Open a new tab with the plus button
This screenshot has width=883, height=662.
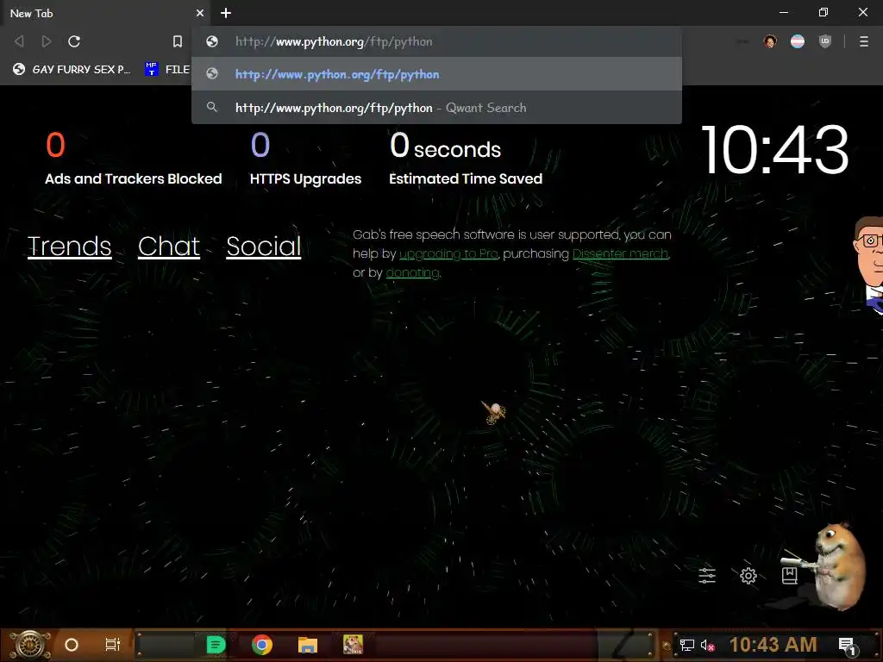tap(226, 13)
